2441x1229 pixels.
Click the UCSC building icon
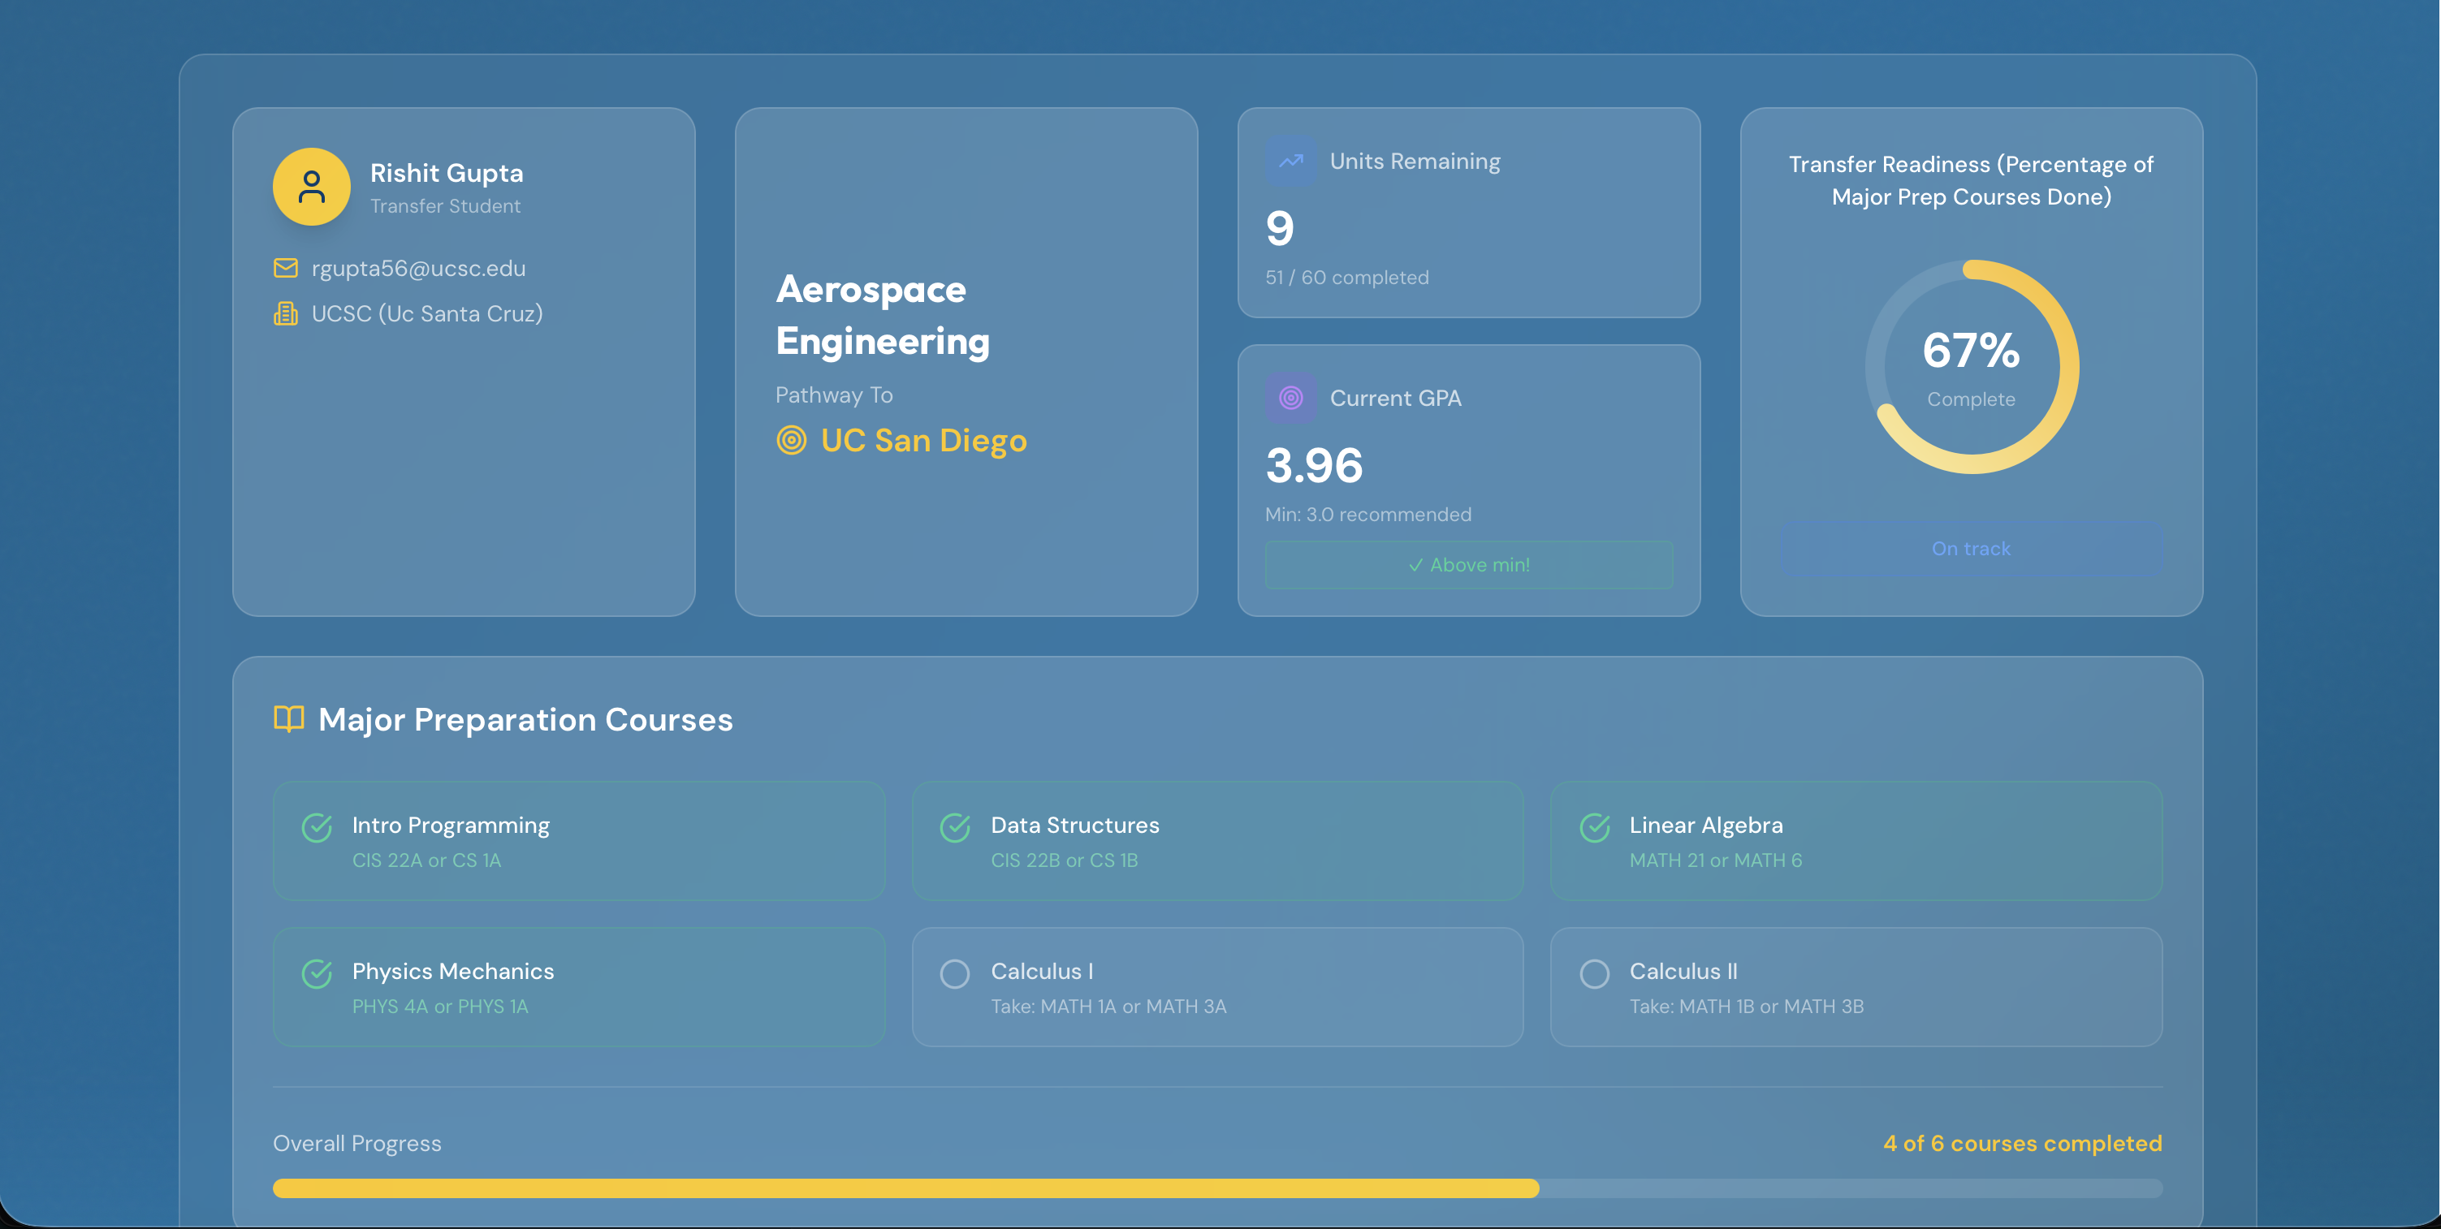(x=285, y=313)
